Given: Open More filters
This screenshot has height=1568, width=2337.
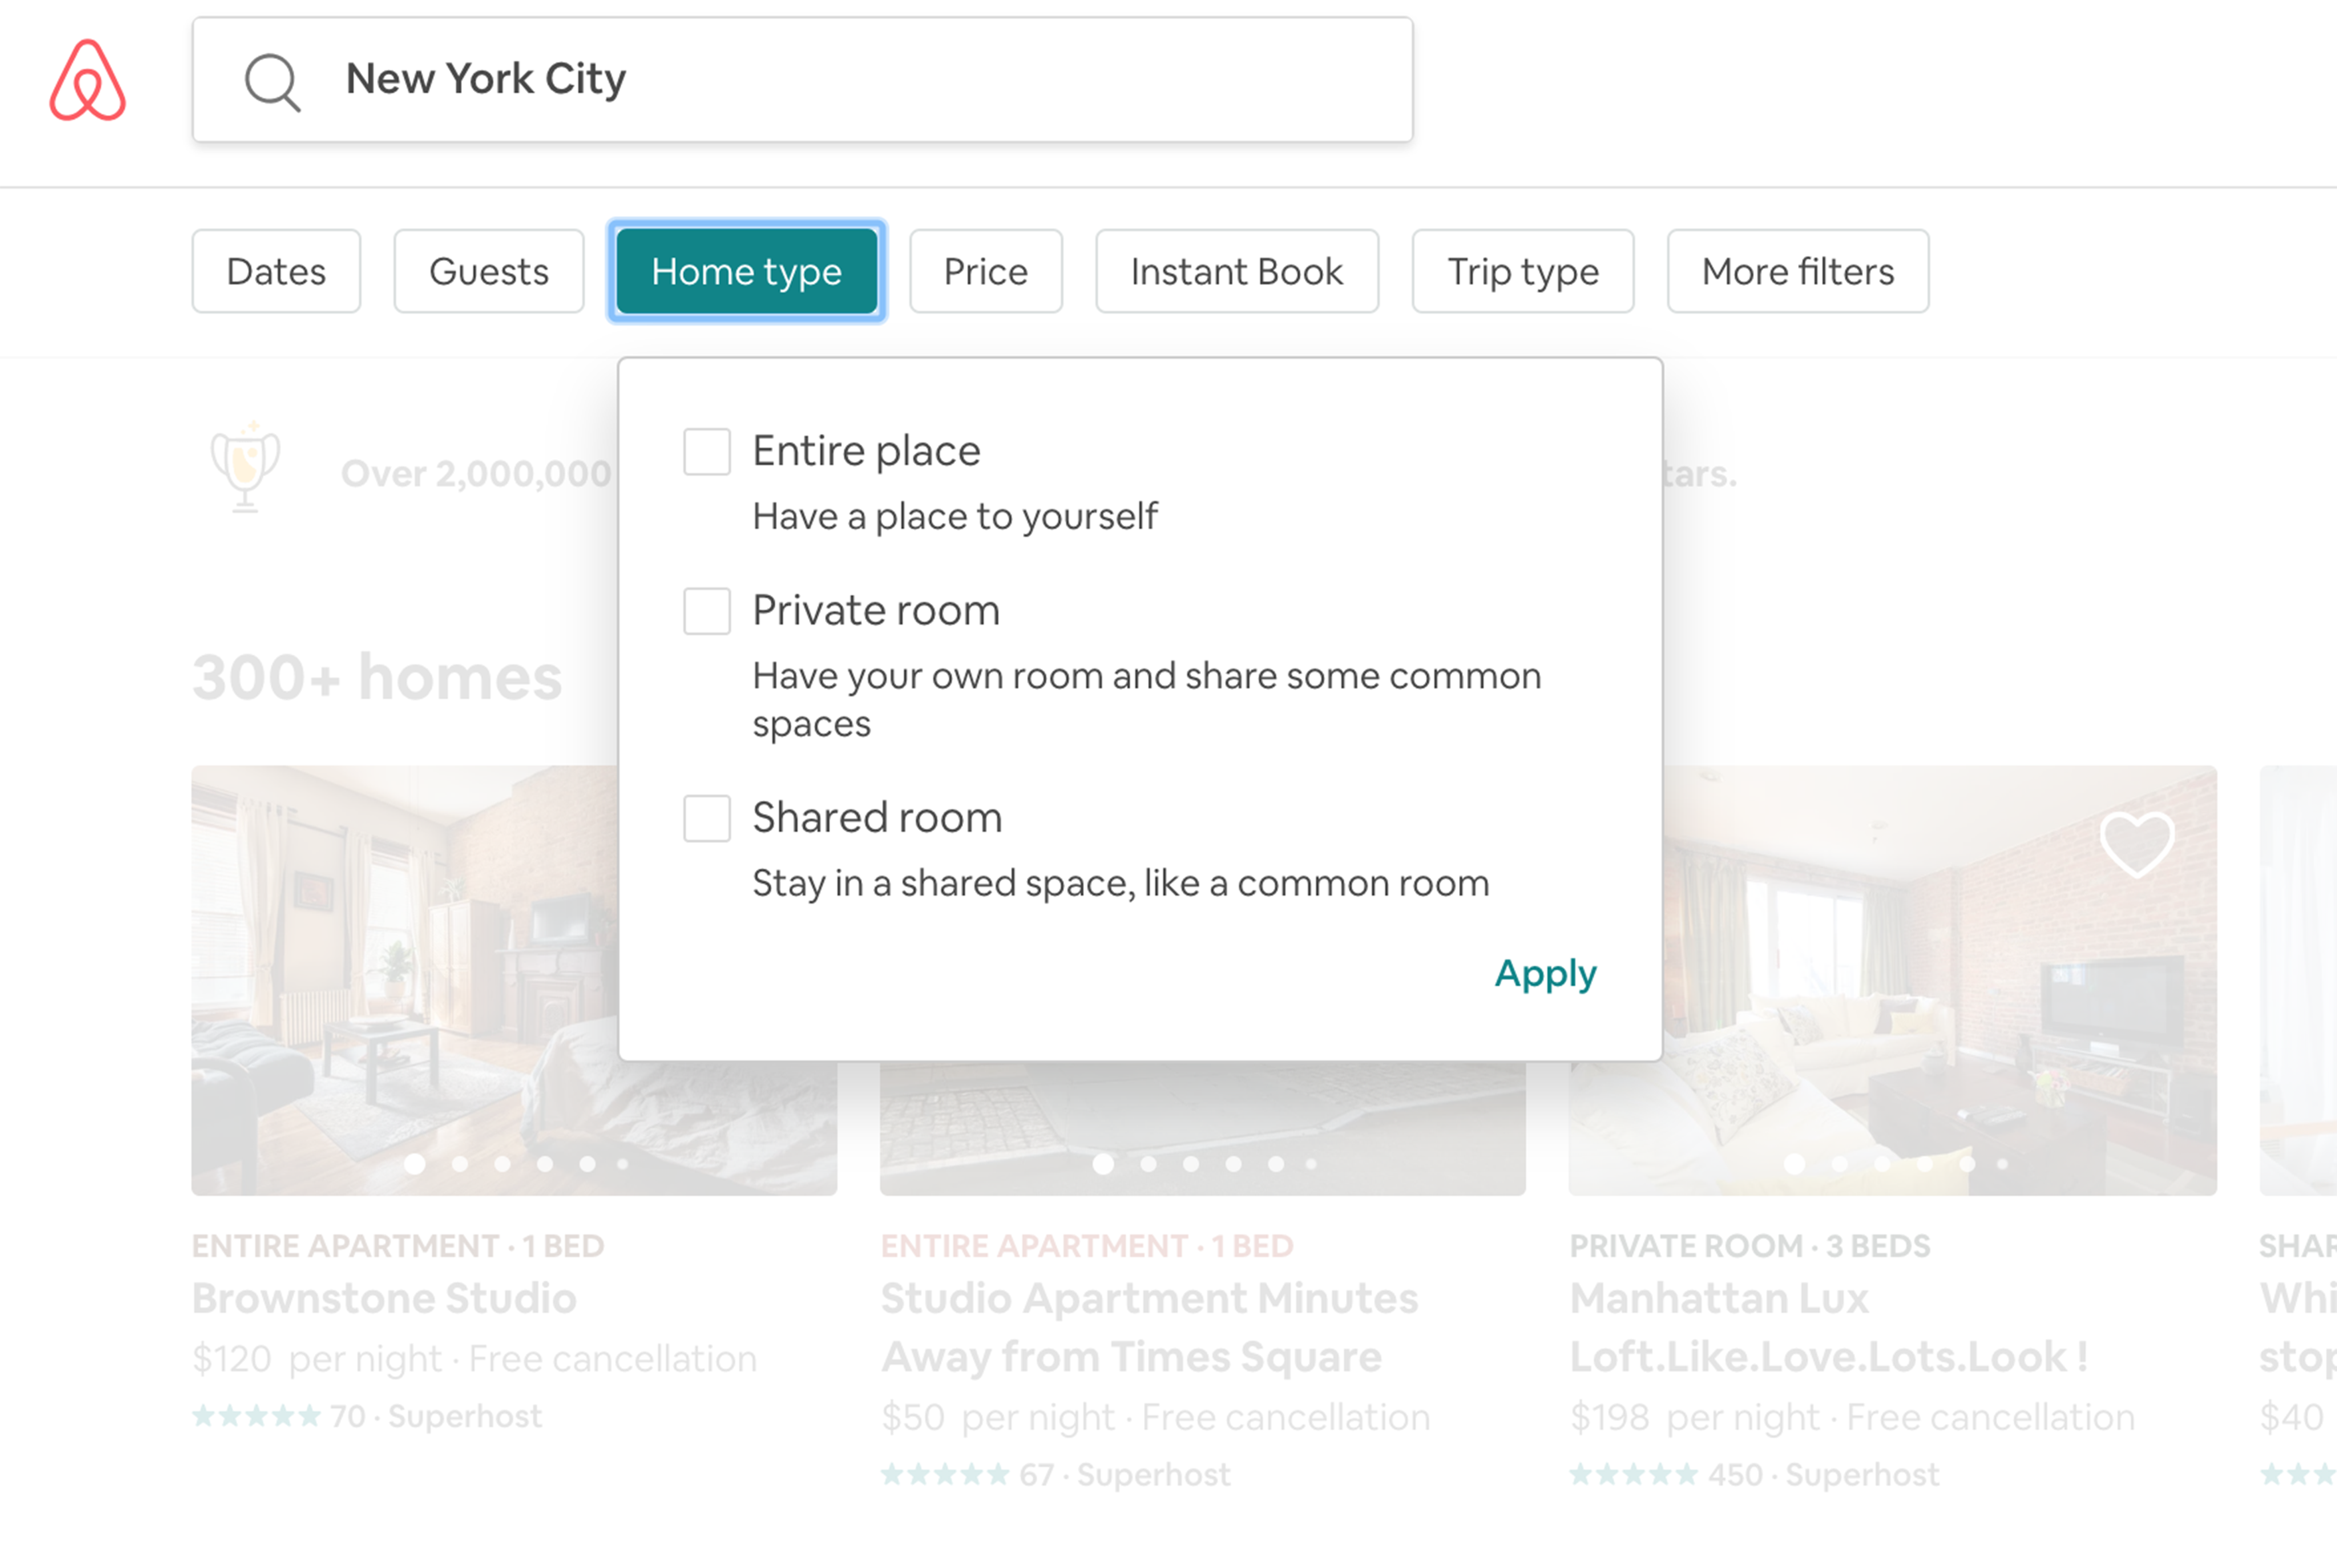Looking at the screenshot, I should 1798,271.
